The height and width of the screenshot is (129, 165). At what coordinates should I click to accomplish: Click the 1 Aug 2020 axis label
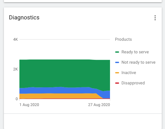tap(29, 105)
